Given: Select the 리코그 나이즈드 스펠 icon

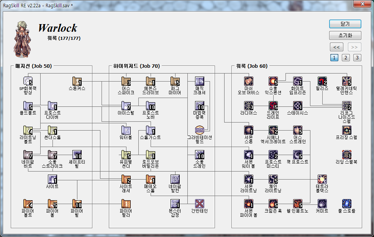Looking at the screenshot, I should click(346, 106).
